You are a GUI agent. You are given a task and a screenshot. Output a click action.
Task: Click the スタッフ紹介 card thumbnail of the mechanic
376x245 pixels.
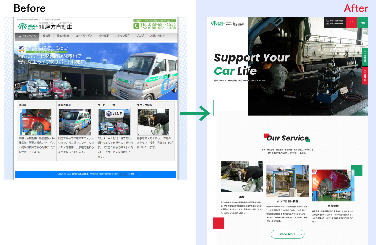pos(154,122)
